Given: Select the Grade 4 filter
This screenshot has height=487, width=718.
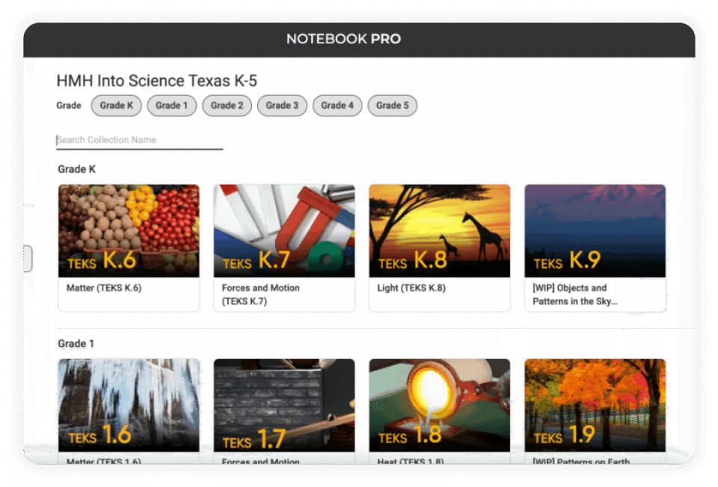Looking at the screenshot, I should click(x=337, y=105).
